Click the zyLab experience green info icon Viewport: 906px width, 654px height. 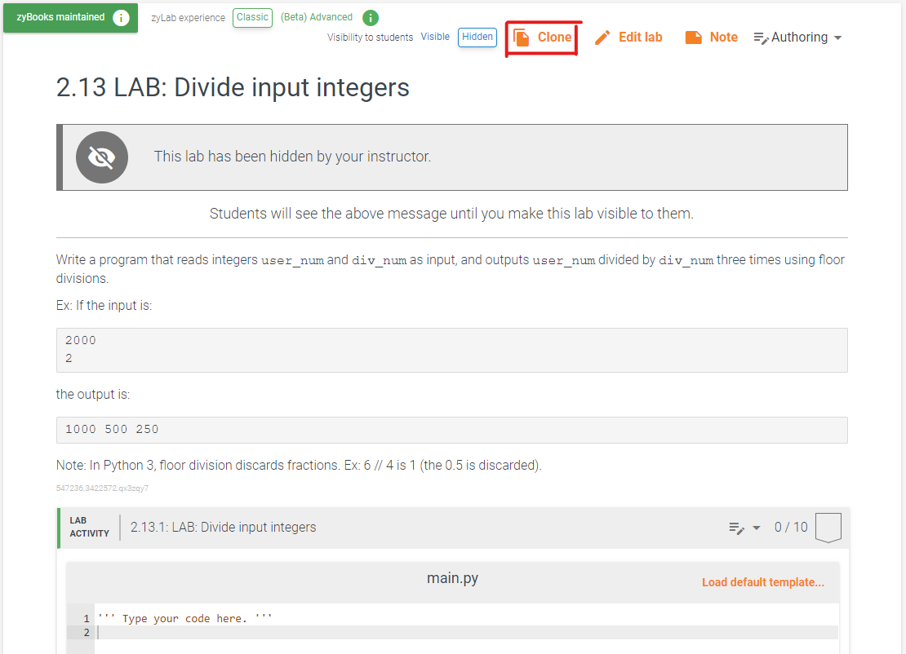371,18
